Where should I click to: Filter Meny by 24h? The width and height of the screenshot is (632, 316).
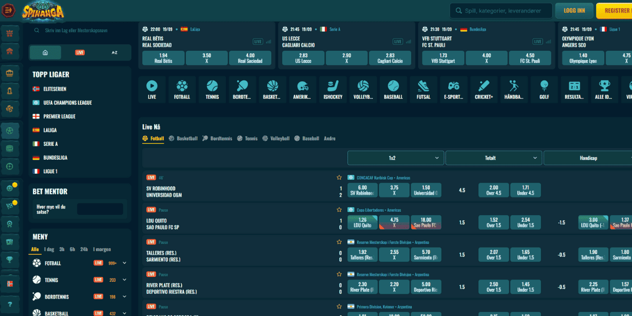[x=84, y=249]
